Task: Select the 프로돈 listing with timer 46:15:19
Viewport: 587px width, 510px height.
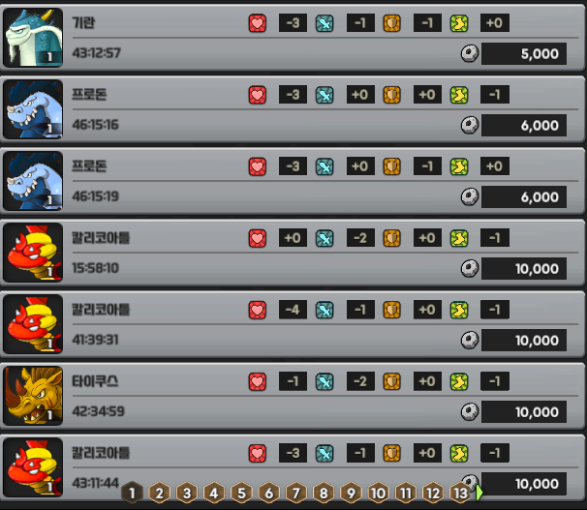Action: coord(293,181)
